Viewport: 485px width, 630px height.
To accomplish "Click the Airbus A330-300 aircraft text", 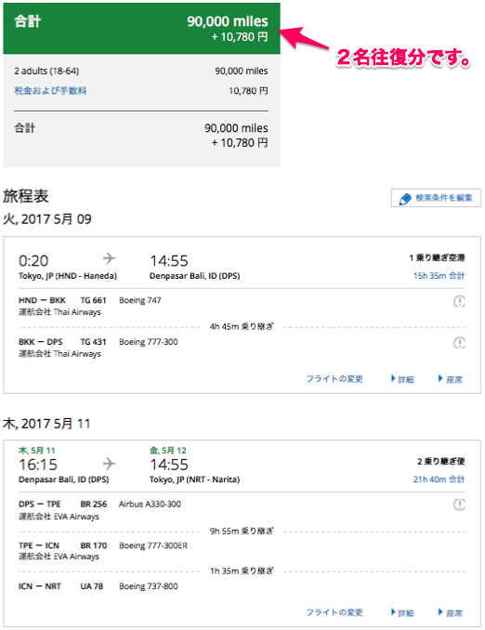I will tap(150, 504).
